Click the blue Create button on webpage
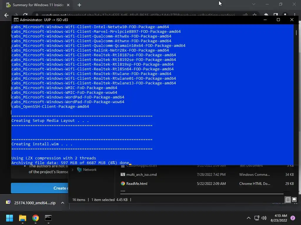Screen dimensions: 301x225 [x=40, y=188]
